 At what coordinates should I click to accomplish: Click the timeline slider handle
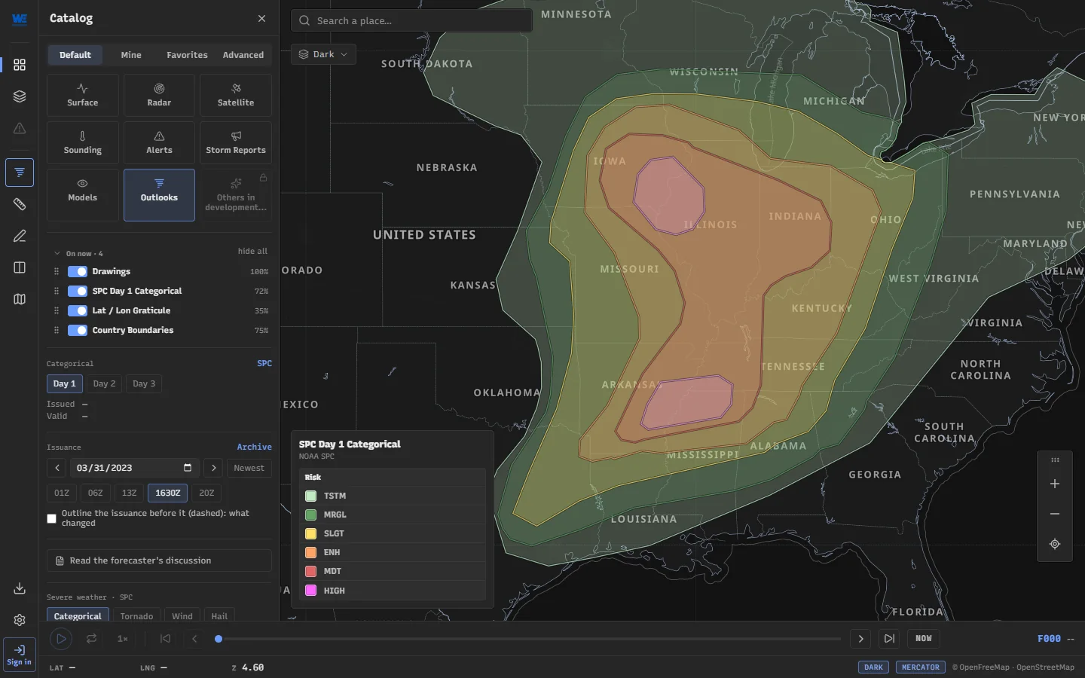(219, 639)
